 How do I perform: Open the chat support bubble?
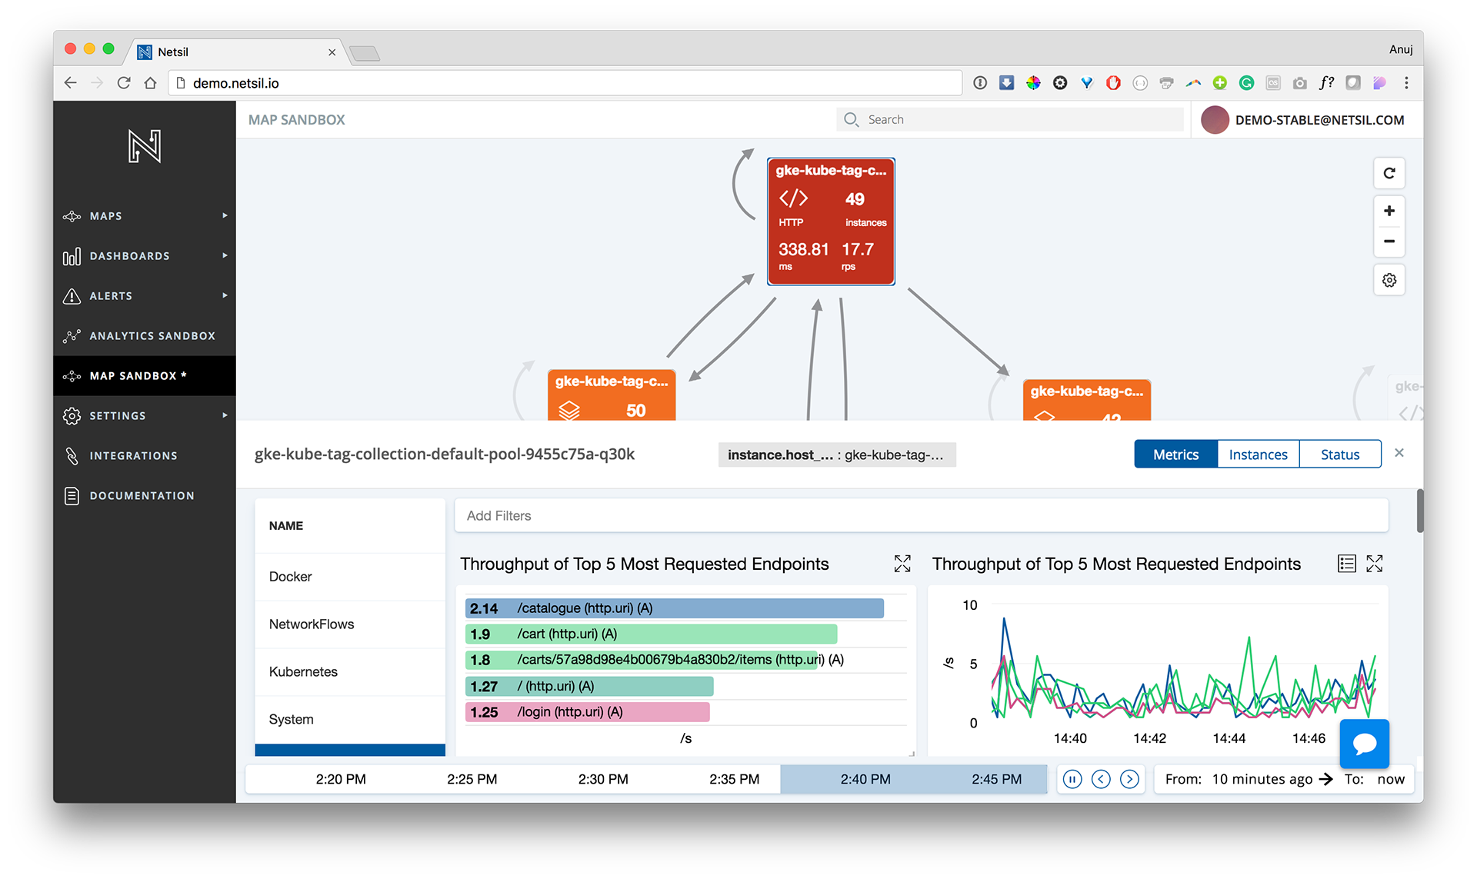coord(1364,743)
